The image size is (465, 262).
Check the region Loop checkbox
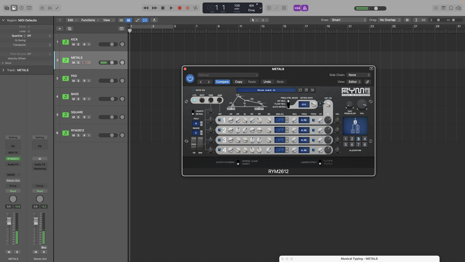(29, 31)
